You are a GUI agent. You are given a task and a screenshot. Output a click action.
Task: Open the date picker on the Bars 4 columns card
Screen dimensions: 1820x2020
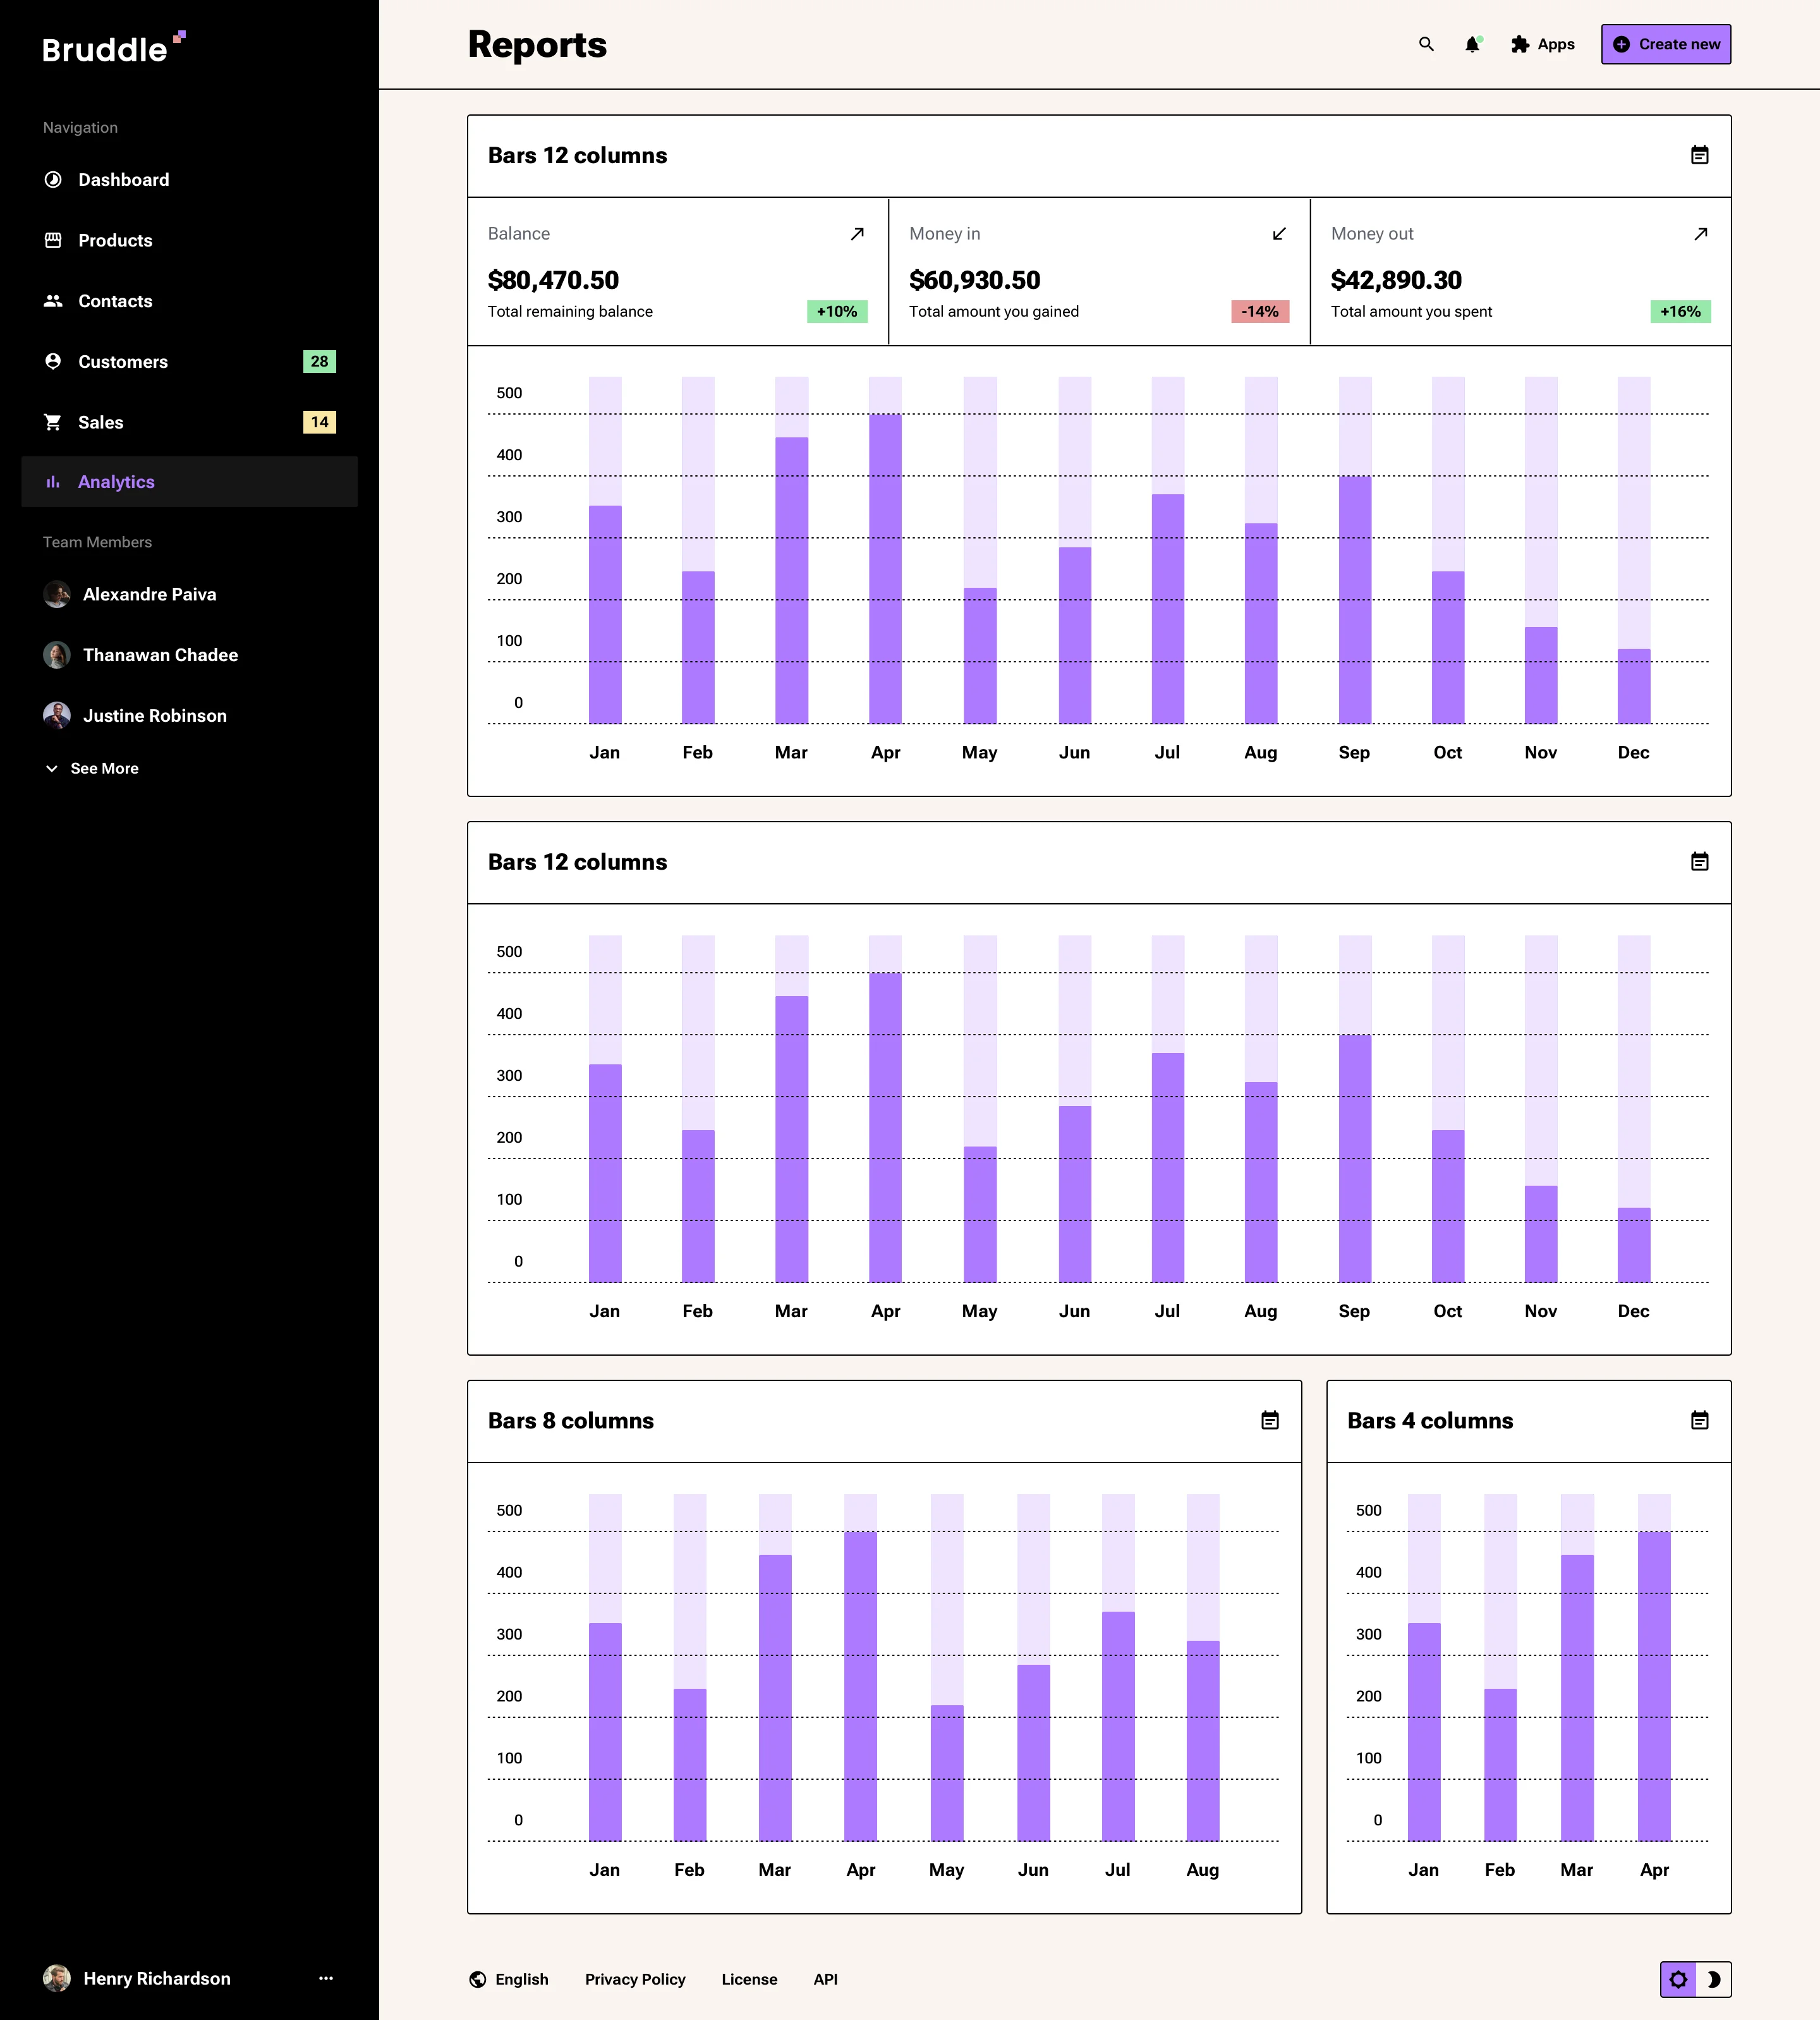pyautogui.click(x=1700, y=1420)
